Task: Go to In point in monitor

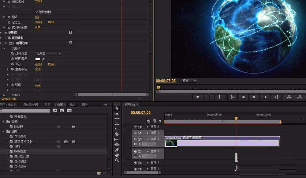Action: pyautogui.click(x=233, y=97)
